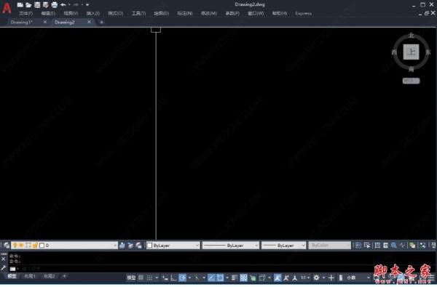Close the command line window with X
Viewport: 437px width, 287px height.
4,259
